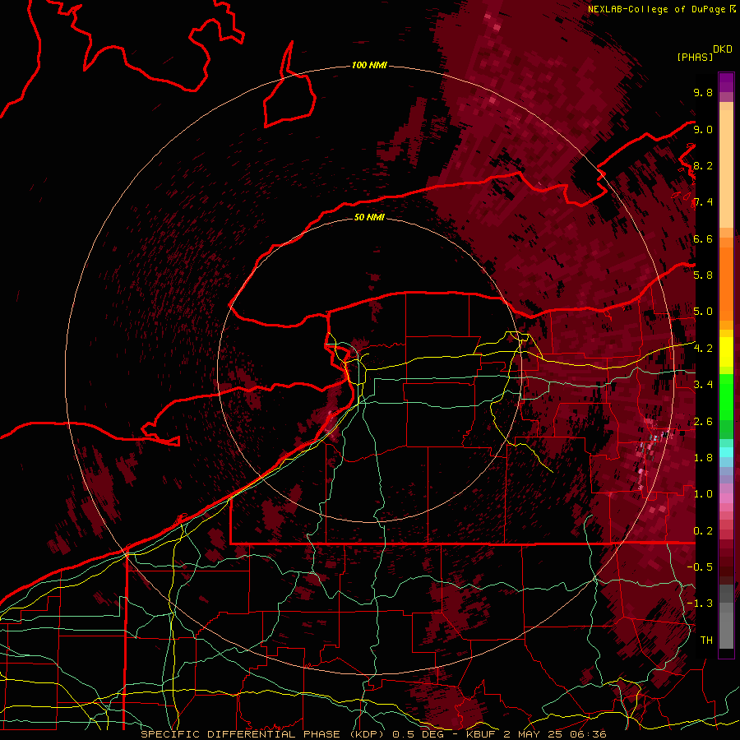Pick the purple top segment of the color bar
This screenshot has height=740, width=740.
[726, 82]
